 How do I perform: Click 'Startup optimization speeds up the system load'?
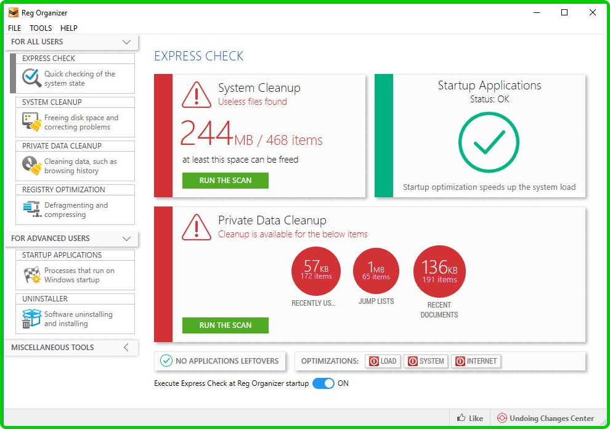(489, 187)
